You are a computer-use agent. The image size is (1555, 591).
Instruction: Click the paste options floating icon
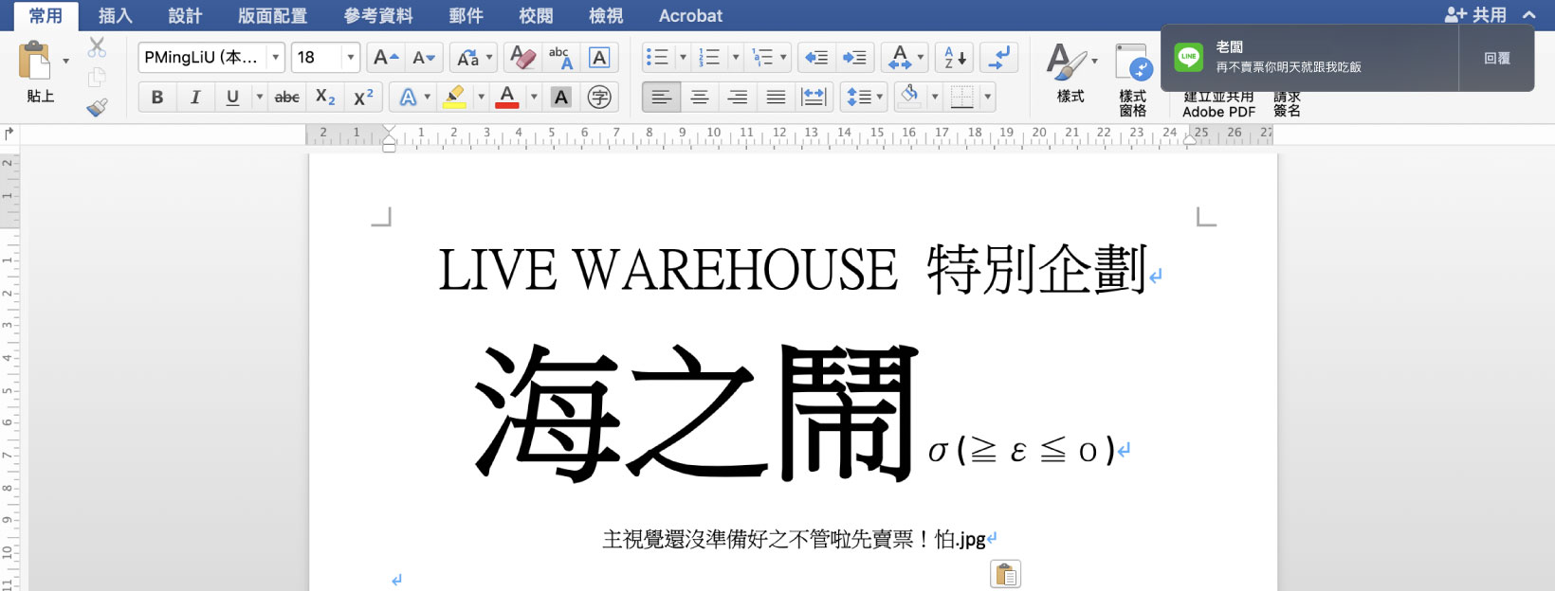pos(1006,574)
